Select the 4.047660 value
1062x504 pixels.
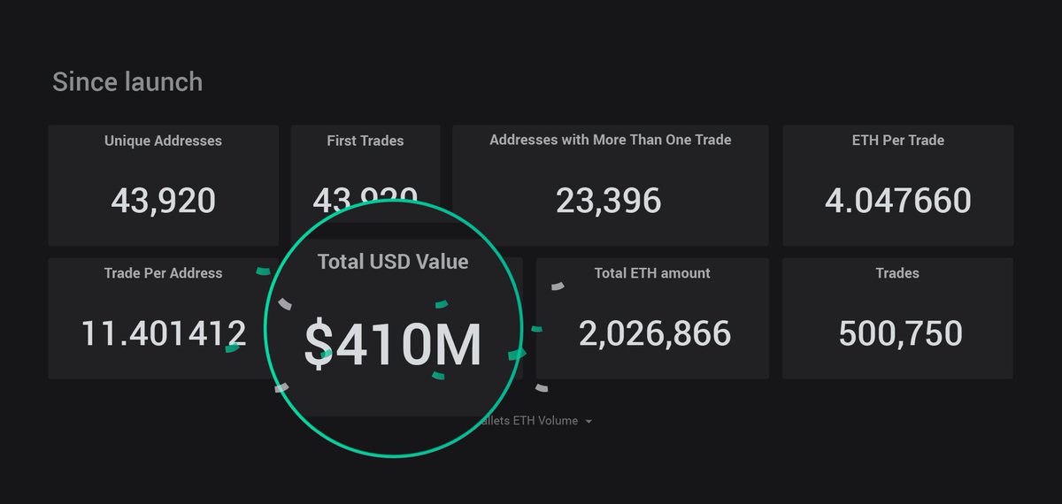pyautogui.click(x=898, y=201)
